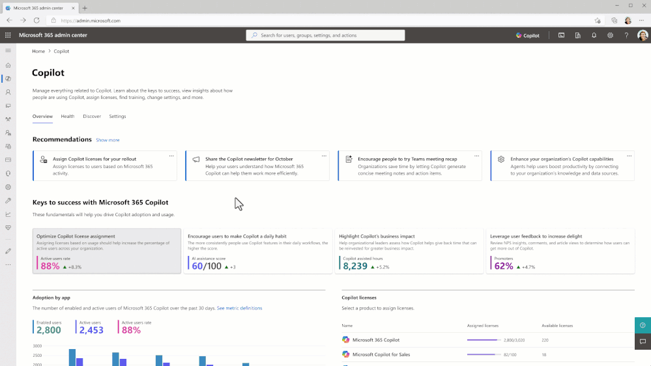Click Copilot for Sales assigned licenses bar
The width and height of the screenshot is (651, 366).
[484, 355]
